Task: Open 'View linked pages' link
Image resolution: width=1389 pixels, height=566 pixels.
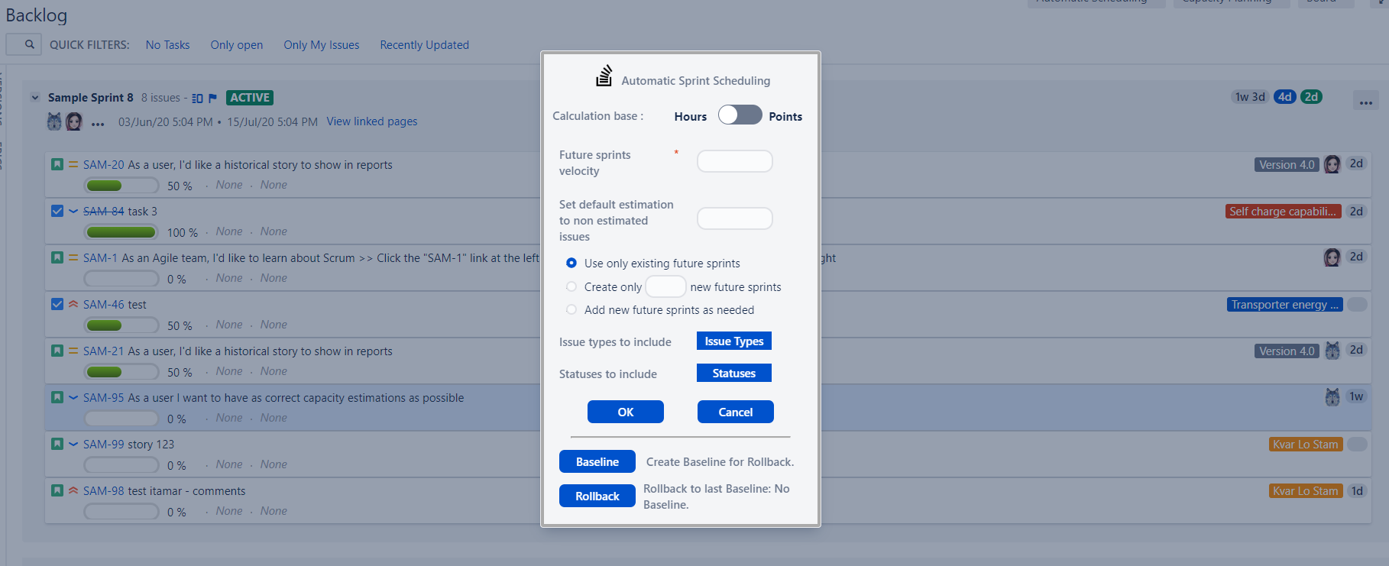Action: coord(372,121)
